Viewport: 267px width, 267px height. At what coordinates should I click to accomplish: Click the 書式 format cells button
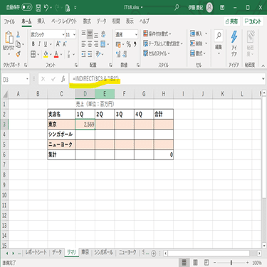click(198, 53)
